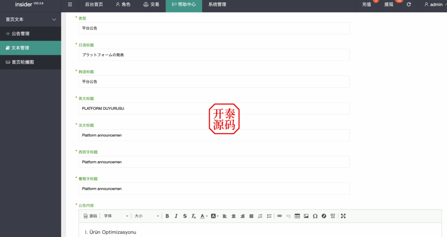The width and height of the screenshot is (447, 237).
Task: Click the 类型 input field
Action: [x=214, y=28]
